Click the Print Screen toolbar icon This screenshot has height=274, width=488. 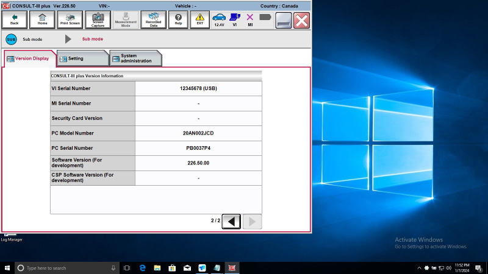point(70,20)
